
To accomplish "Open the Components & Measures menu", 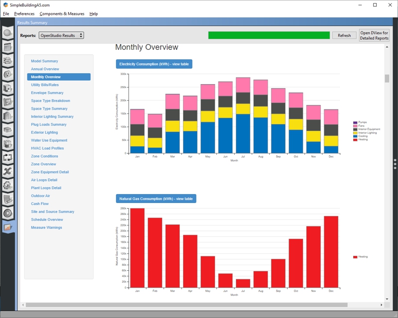I will tap(62, 14).
